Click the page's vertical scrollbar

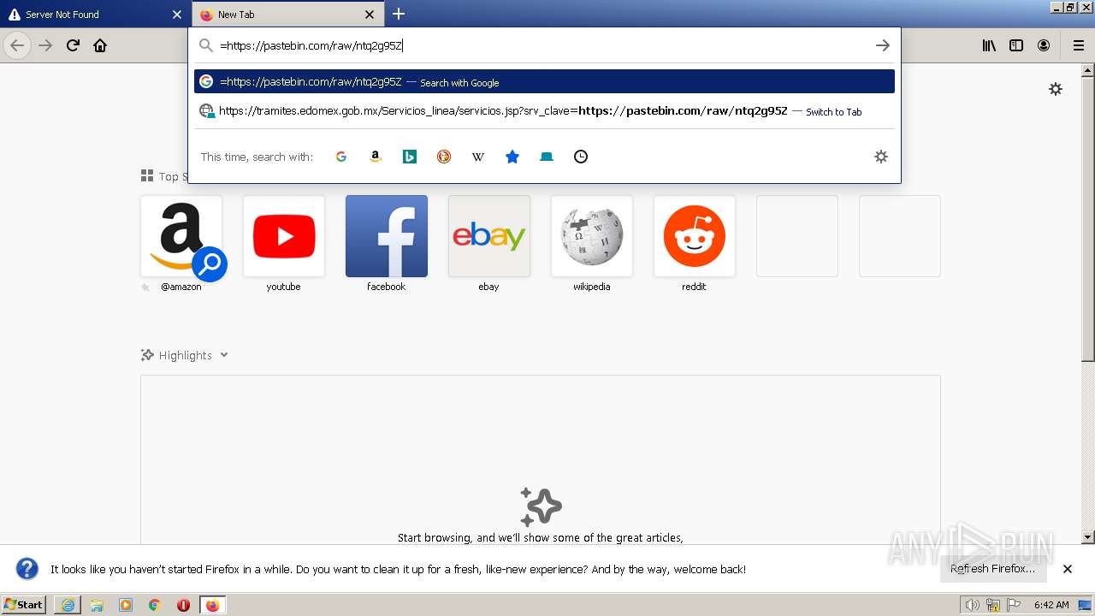1088,219
